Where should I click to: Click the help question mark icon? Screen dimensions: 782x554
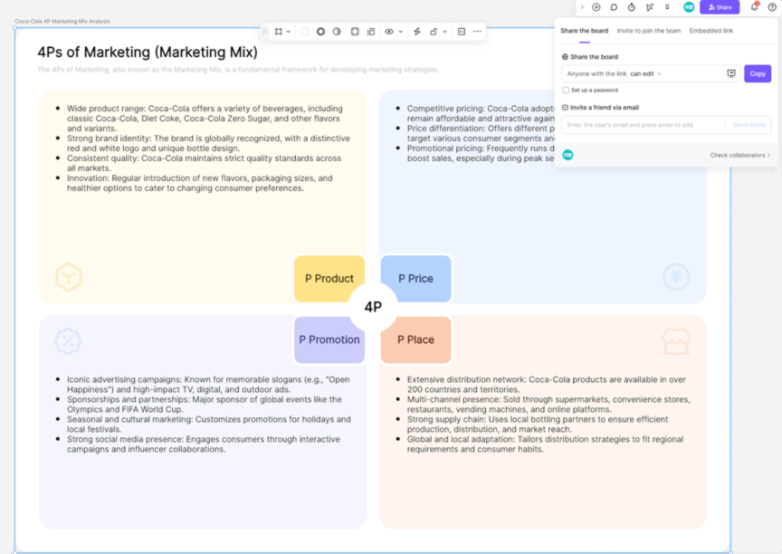(x=772, y=7)
